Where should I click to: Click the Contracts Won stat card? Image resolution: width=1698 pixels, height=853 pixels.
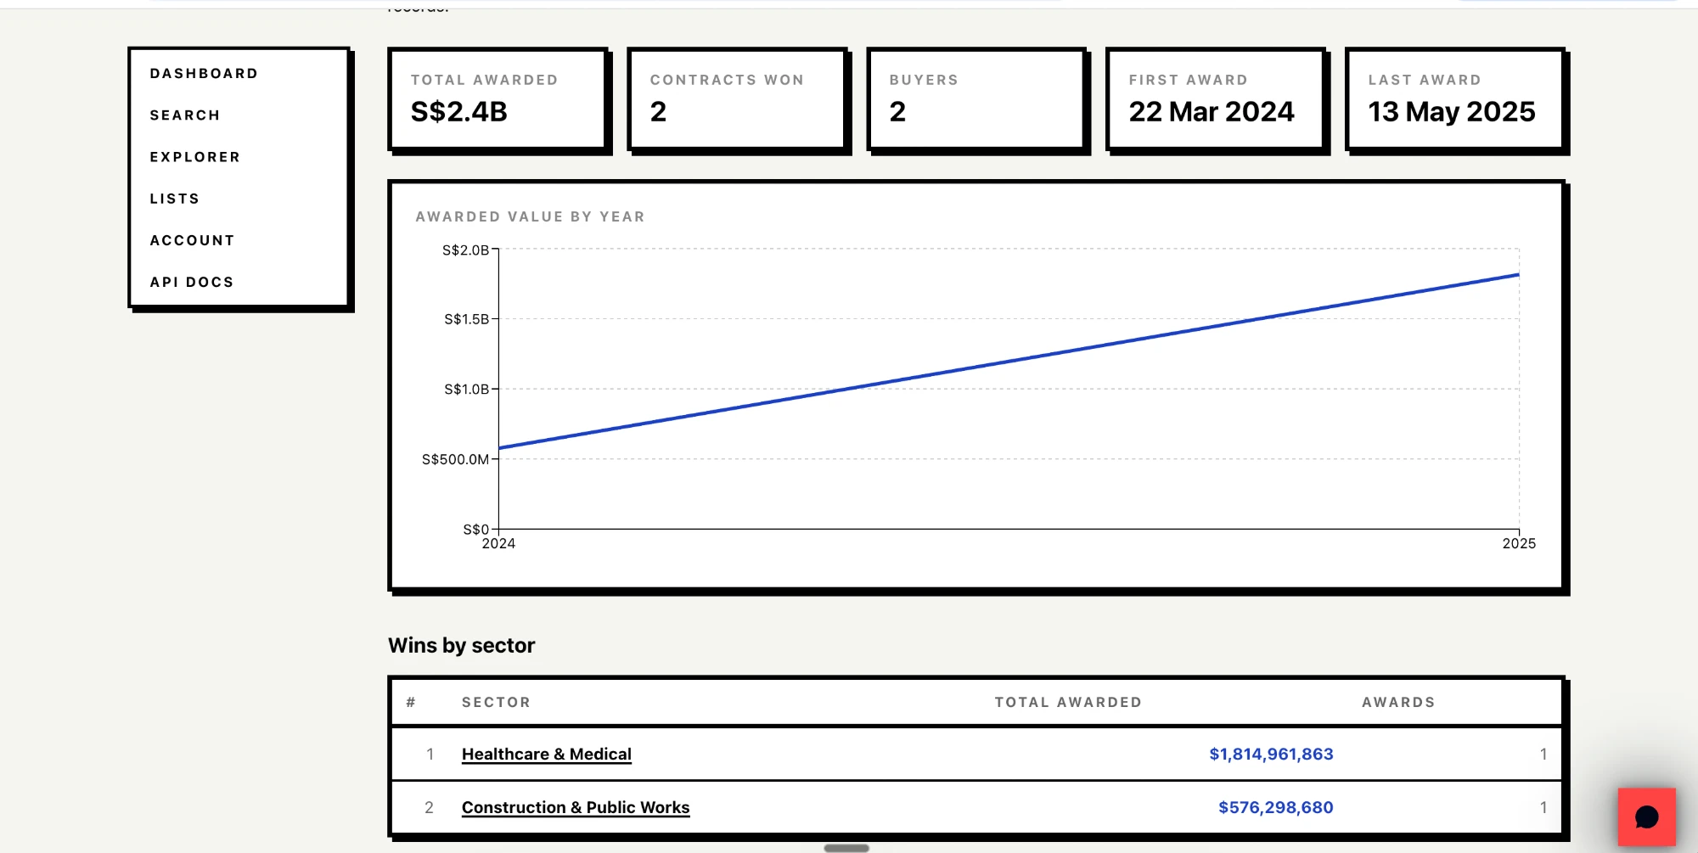(738, 99)
